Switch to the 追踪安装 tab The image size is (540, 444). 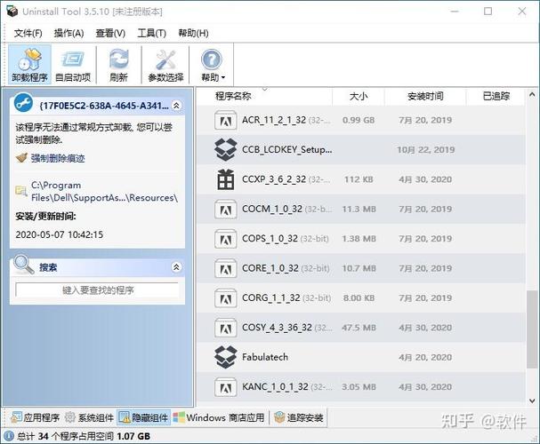pos(299,417)
